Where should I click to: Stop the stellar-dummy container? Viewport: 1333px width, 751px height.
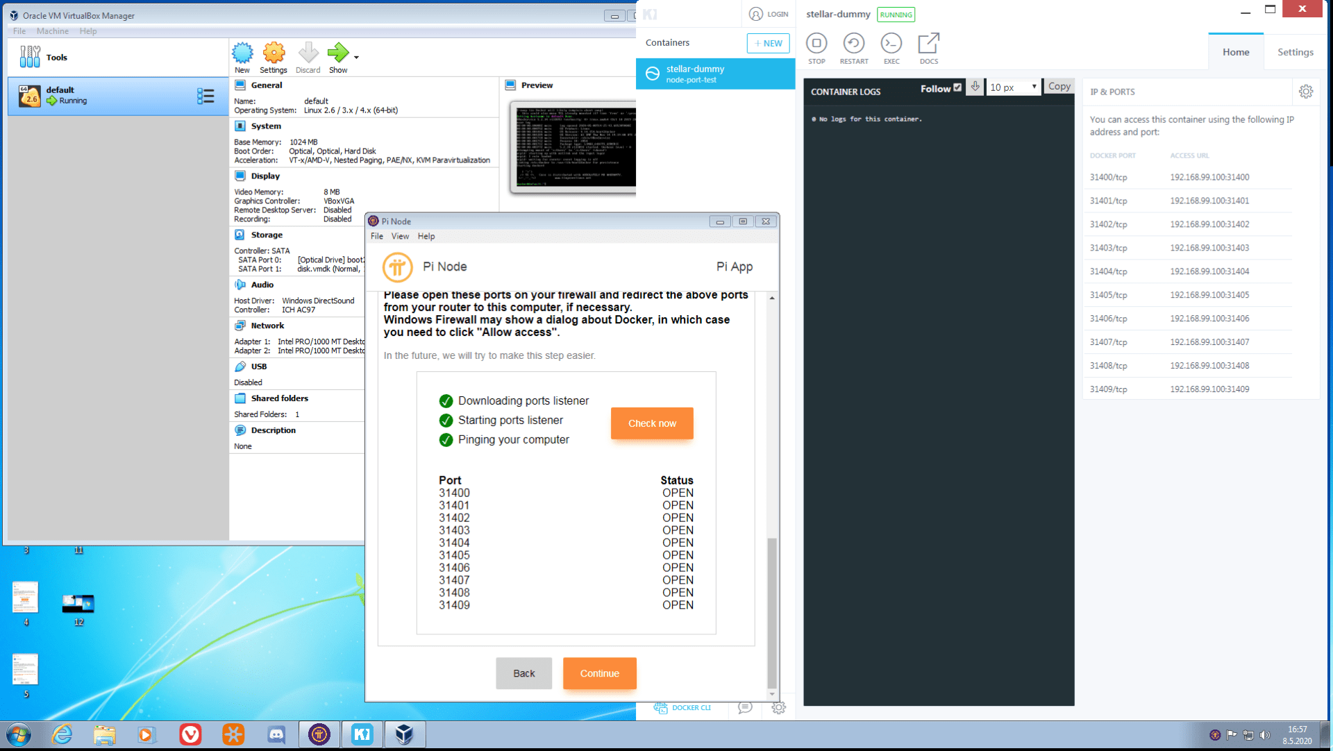[816, 49]
